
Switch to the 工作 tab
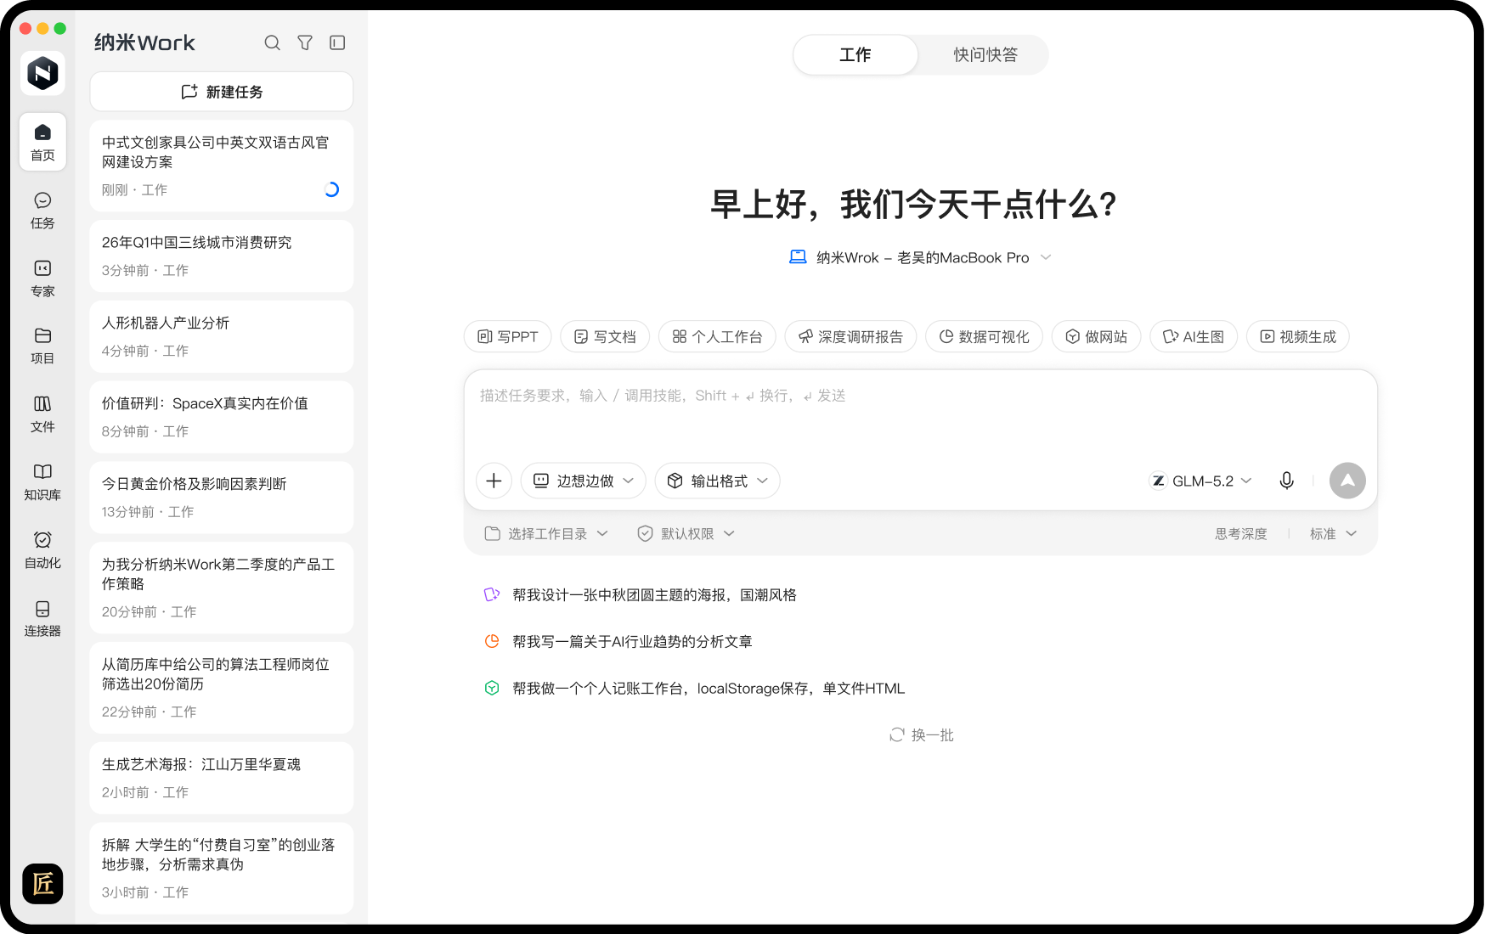click(855, 54)
